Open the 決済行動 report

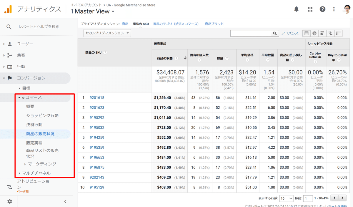[x=34, y=125]
